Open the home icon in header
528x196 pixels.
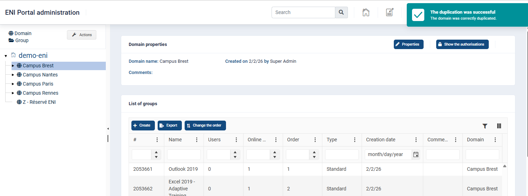[x=366, y=12]
